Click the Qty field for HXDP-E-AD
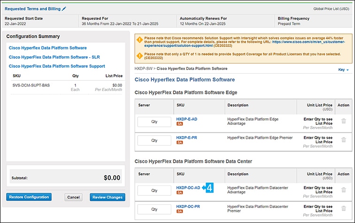Viewport: 355px width, 223px height. pyautogui.click(x=154, y=121)
